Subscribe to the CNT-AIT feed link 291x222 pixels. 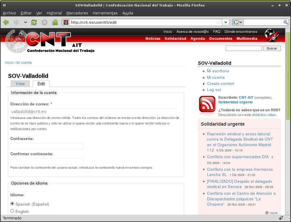246,98
